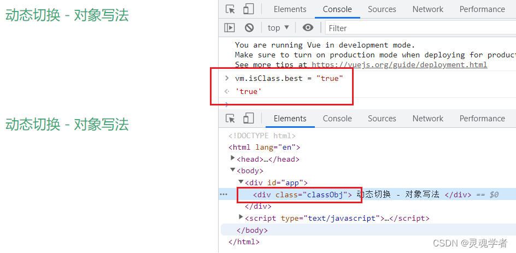The image size is (516, 253).
Task: Click the 'true' console return value
Action: click(x=249, y=91)
